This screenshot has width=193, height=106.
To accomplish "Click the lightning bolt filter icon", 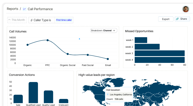I will click(31, 20).
